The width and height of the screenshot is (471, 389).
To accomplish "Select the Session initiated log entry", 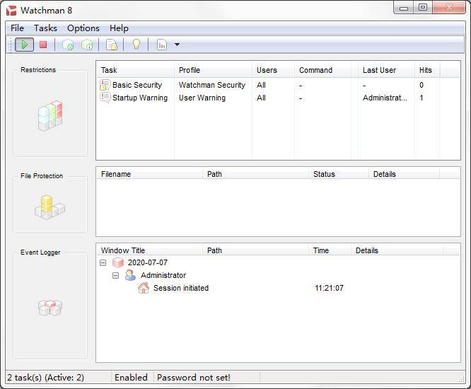I will pyautogui.click(x=180, y=288).
